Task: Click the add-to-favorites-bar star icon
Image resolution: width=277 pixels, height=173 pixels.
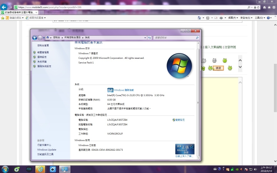Action: 3,18
